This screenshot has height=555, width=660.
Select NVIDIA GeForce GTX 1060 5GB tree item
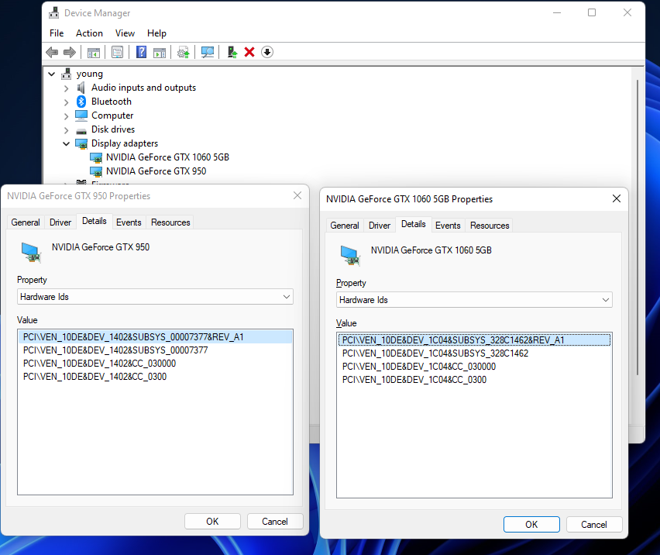point(167,157)
